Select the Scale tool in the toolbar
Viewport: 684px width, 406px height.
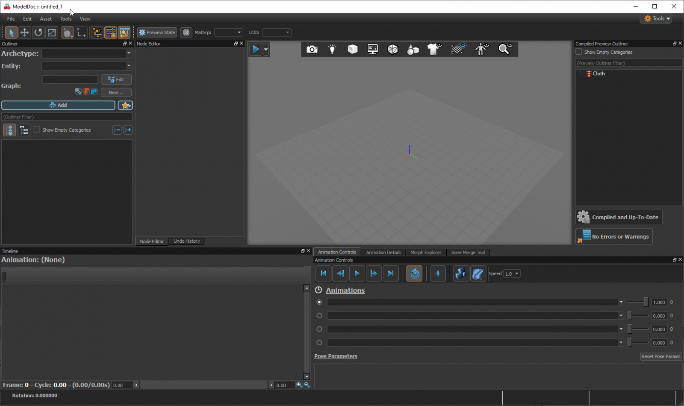[51, 32]
